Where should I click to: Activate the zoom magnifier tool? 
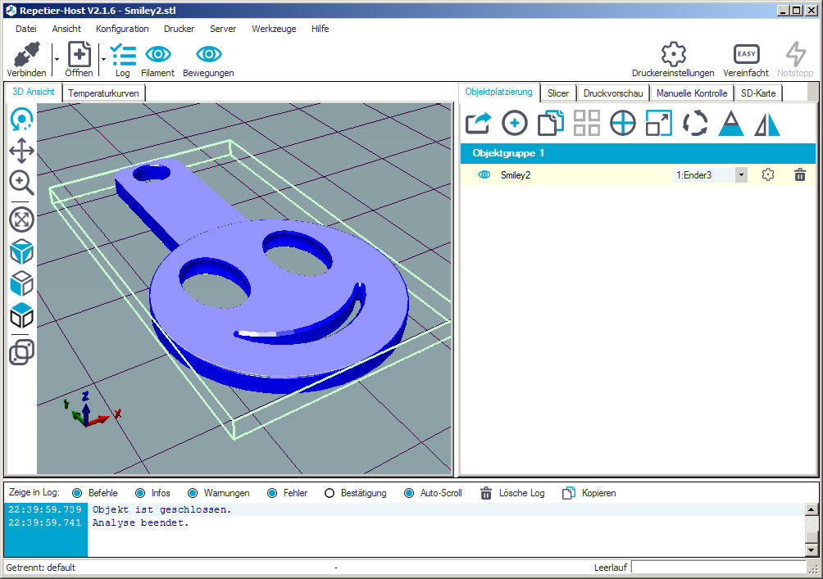click(21, 182)
